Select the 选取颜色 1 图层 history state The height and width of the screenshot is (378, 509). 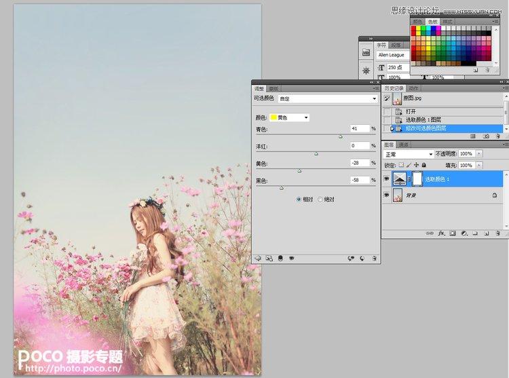coord(423,119)
